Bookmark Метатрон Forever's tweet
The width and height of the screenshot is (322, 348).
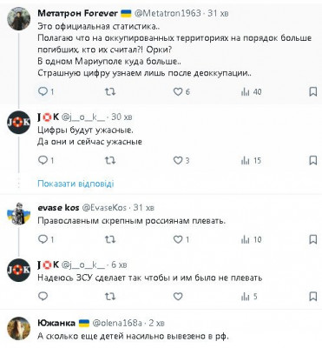tap(313, 92)
